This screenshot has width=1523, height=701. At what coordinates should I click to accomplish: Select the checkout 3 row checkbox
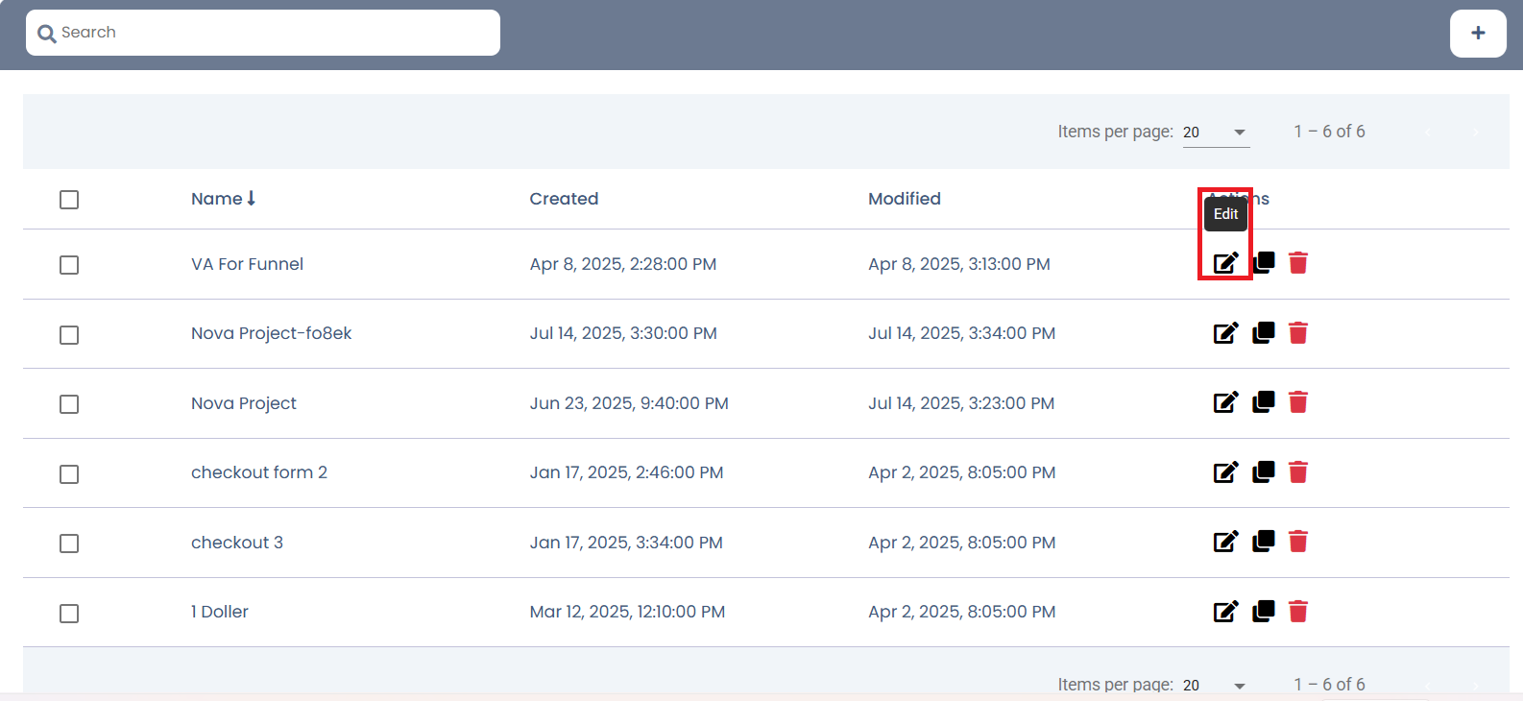(x=69, y=544)
